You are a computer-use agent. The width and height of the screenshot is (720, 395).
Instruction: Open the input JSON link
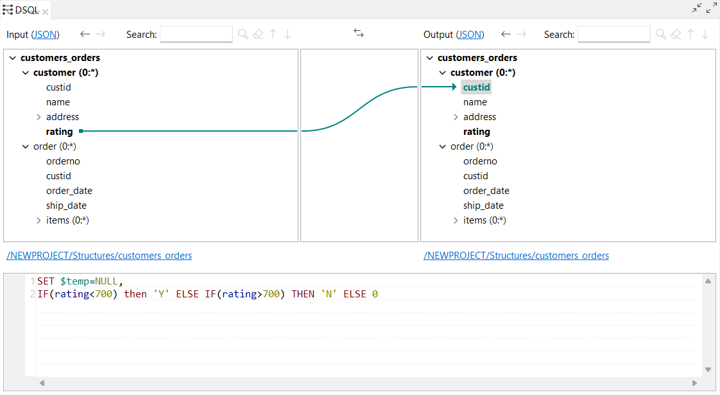pos(46,35)
